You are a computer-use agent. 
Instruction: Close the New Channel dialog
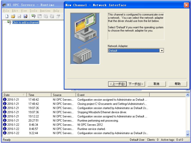click(186, 5)
